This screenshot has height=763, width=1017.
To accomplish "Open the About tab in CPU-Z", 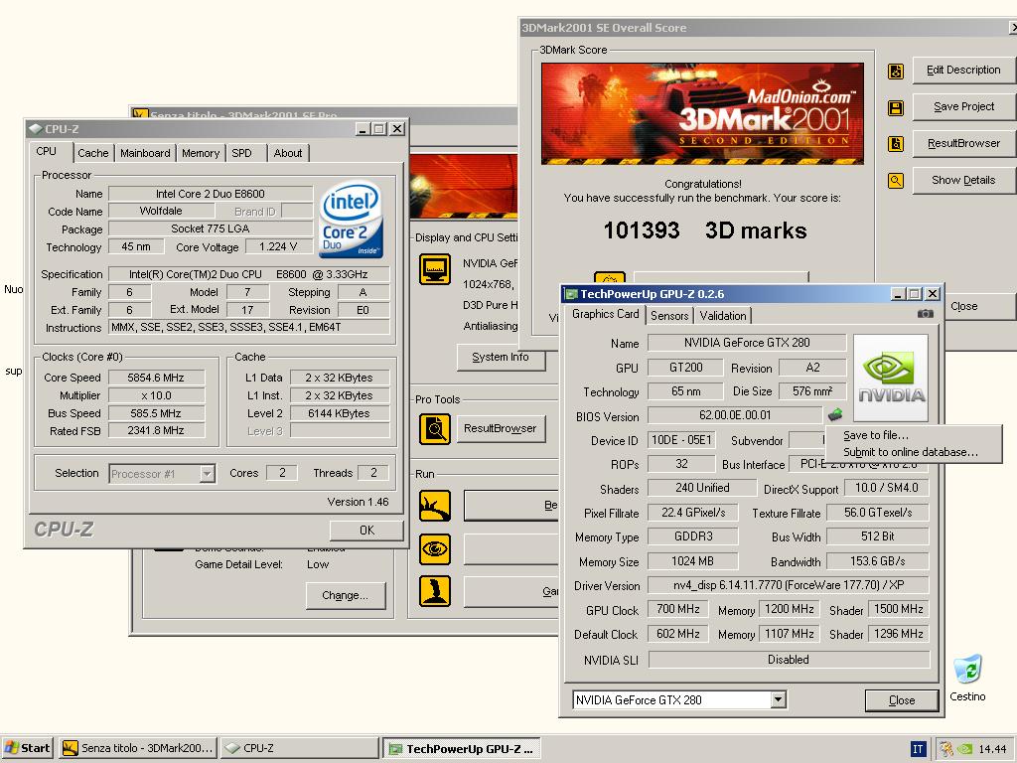I will [288, 153].
